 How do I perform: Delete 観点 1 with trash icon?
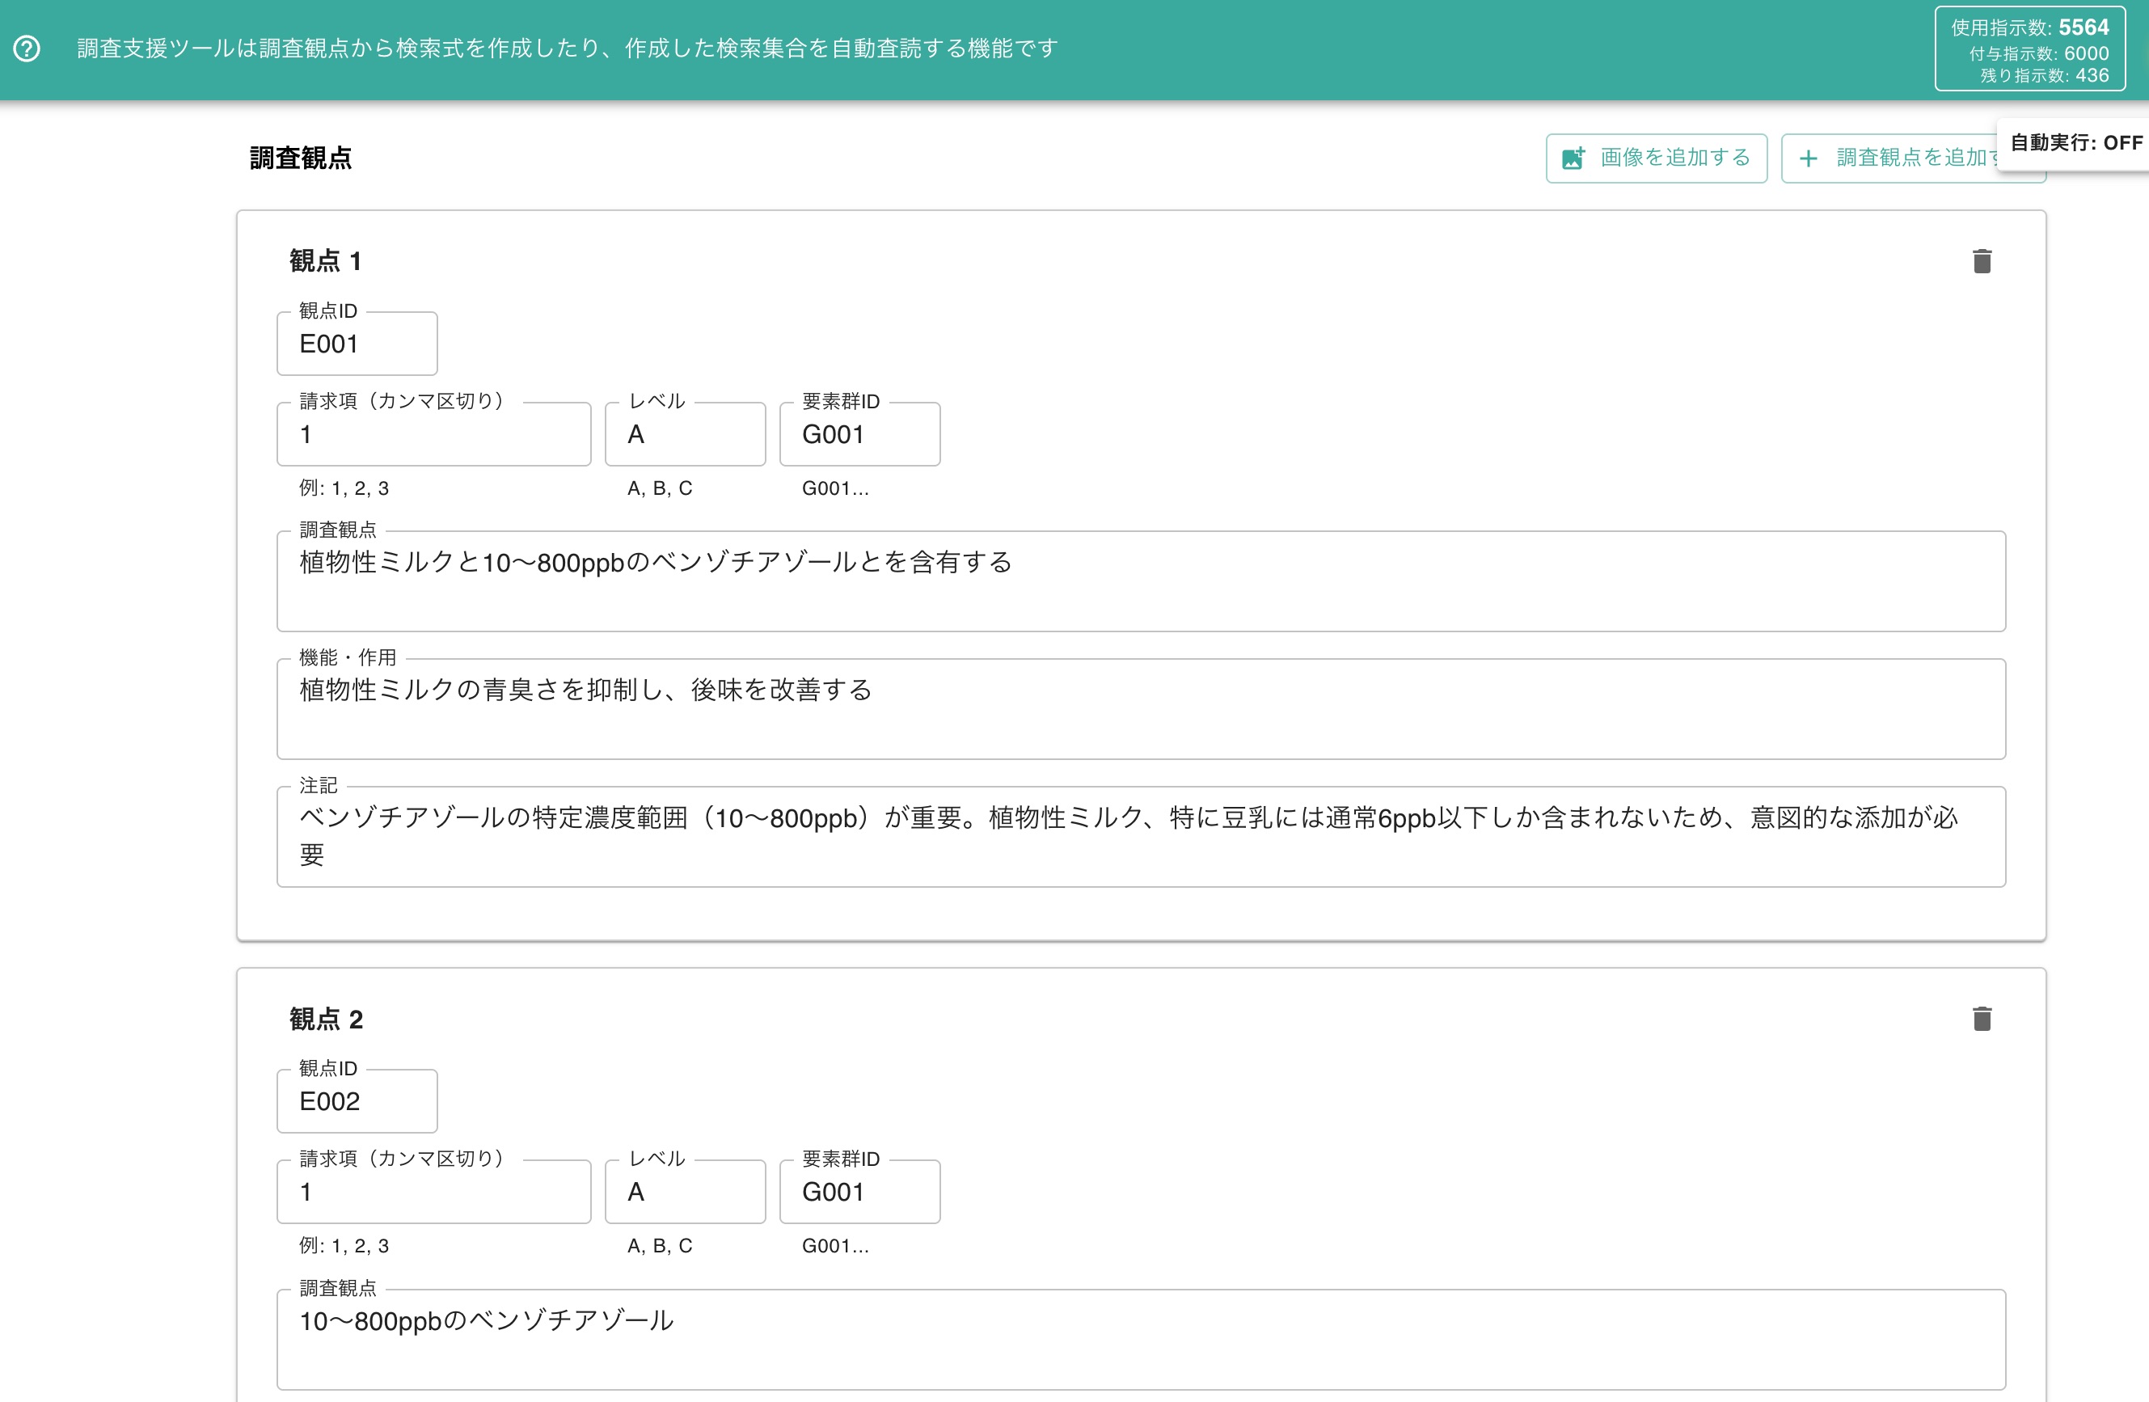point(1981,261)
